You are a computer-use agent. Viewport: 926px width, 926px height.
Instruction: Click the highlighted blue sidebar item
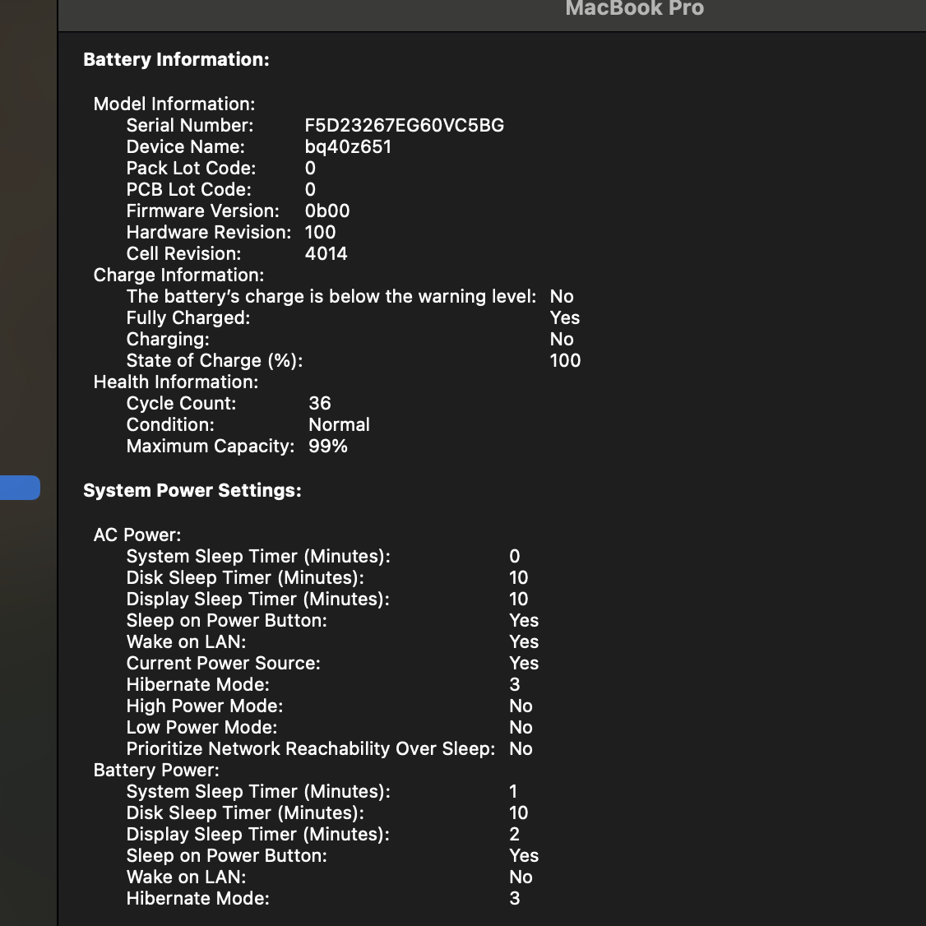[20, 488]
